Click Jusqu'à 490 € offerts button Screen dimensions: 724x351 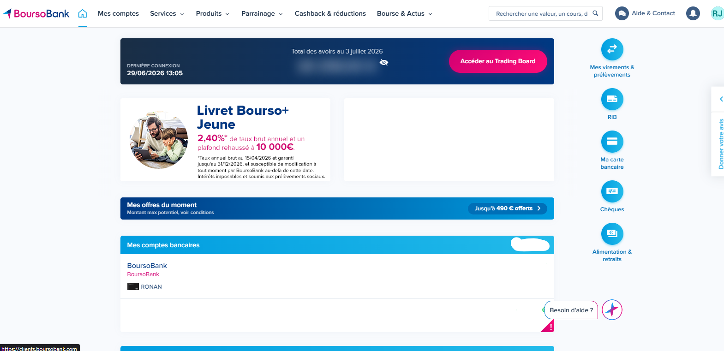click(x=508, y=208)
